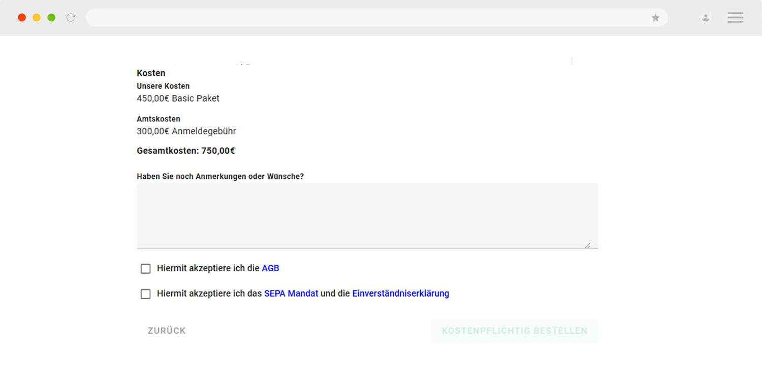Click the 'Gesamtkosten: 750,00€' text
The image size is (762, 381).
pos(186,151)
